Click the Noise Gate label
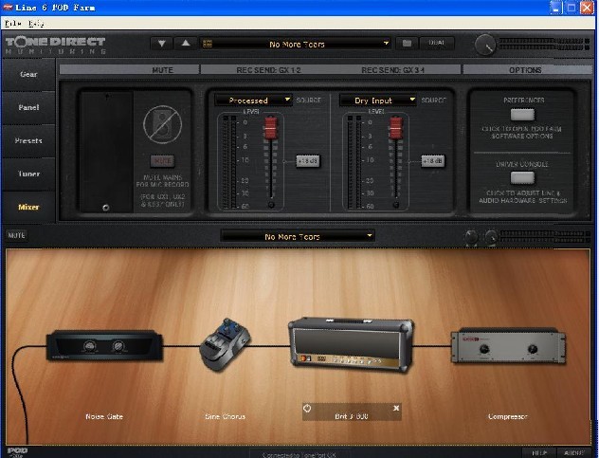The image size is (599, 458). (x=104, y=416)
